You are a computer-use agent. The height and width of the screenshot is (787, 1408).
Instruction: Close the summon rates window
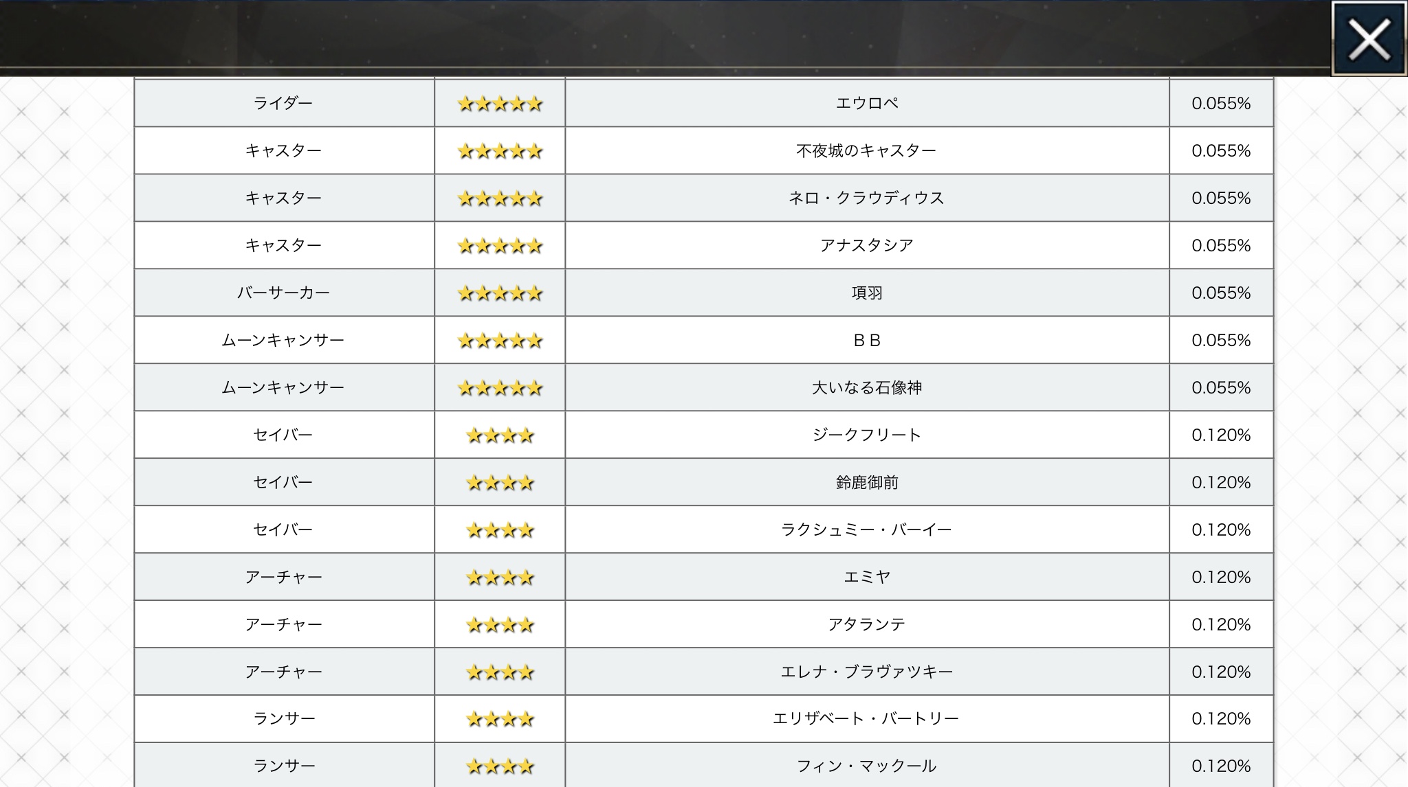click(x=1368, y=38)
